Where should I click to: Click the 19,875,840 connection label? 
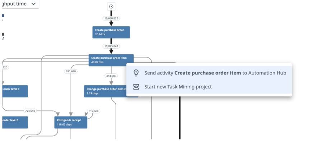[x=111, y=46]
